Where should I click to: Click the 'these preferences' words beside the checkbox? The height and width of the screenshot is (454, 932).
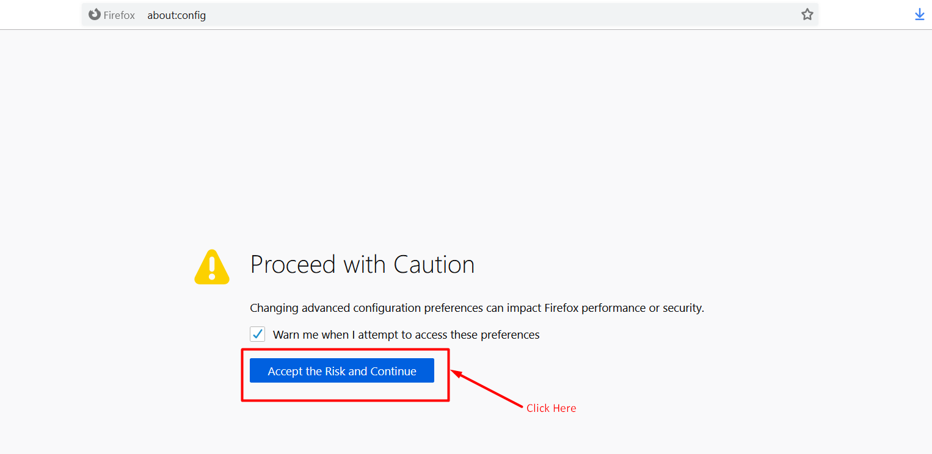point(495,334)
